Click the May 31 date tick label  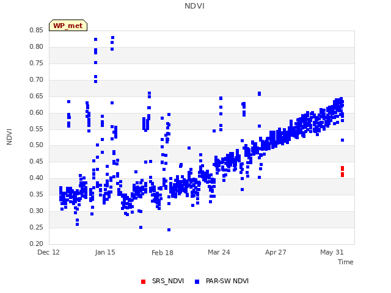point(332,252)
